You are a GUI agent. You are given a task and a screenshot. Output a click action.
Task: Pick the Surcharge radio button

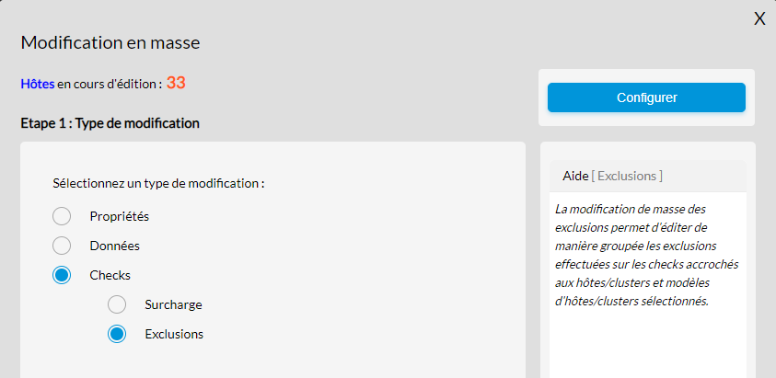[x=117, y=304]
